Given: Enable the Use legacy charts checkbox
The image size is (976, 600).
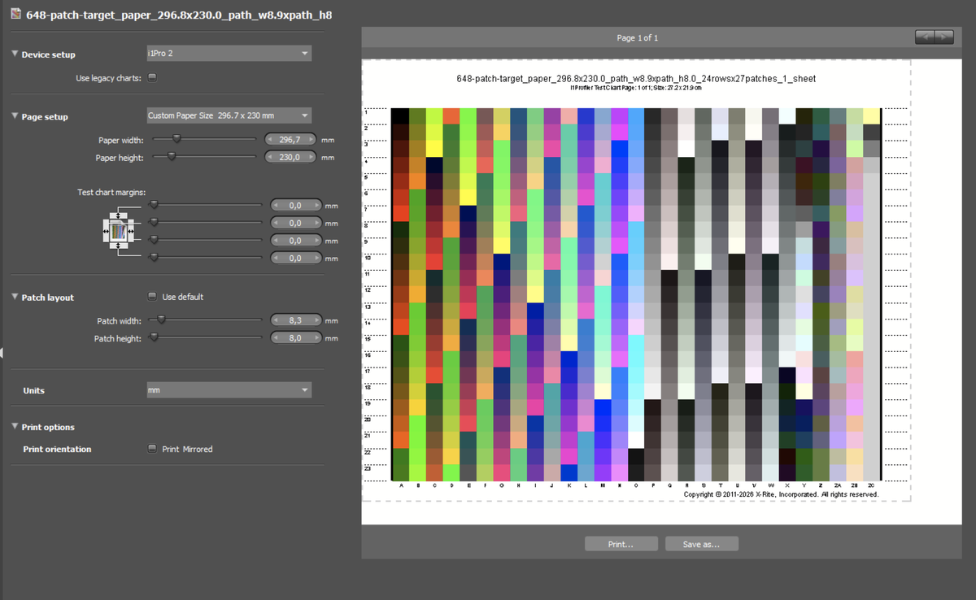Looking at the screenshot, I should pyautogui.click(x=151, y=78).
